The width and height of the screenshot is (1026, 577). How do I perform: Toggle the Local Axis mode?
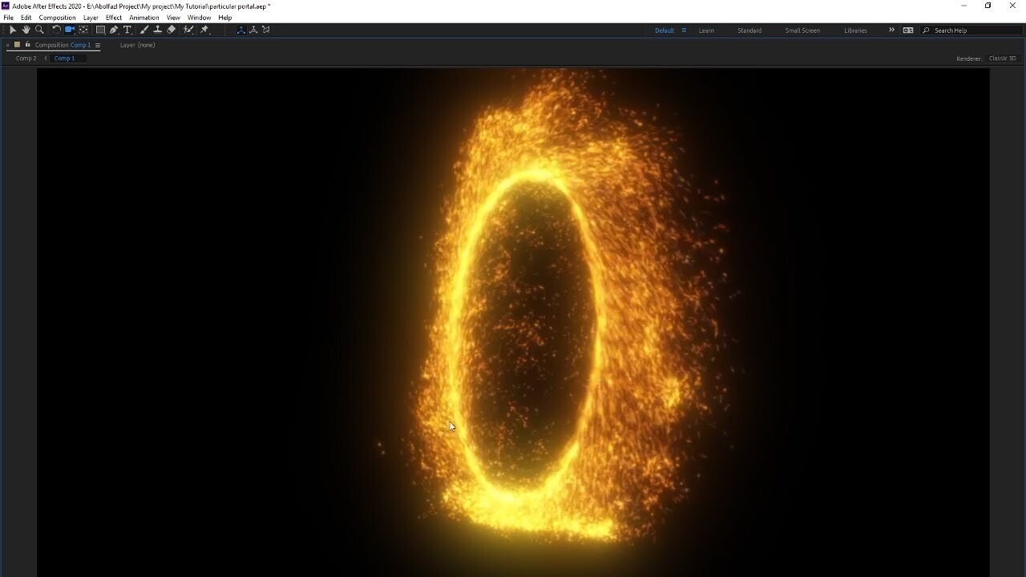(x=241, y=30)
